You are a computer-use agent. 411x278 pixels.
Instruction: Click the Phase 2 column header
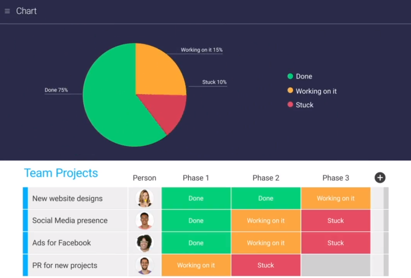tap(266, 178)
